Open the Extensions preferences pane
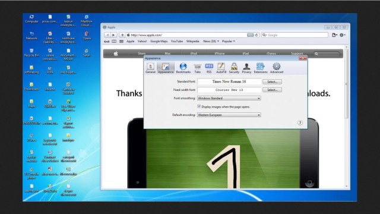 click(x=261, y=68)
